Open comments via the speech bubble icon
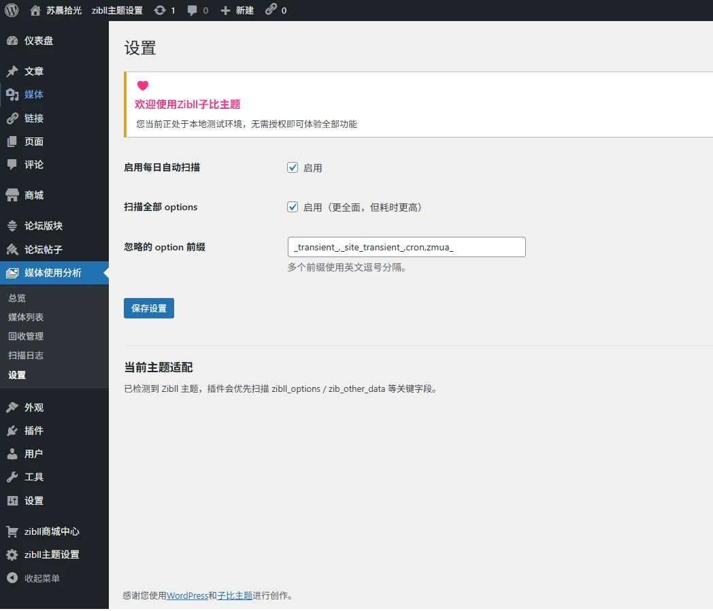The image size is (713, 611). (x=192, y=10)
